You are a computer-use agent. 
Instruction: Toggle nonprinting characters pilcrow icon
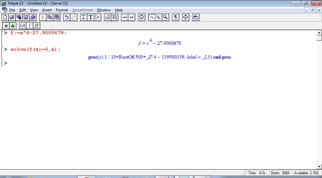(175, 17)
